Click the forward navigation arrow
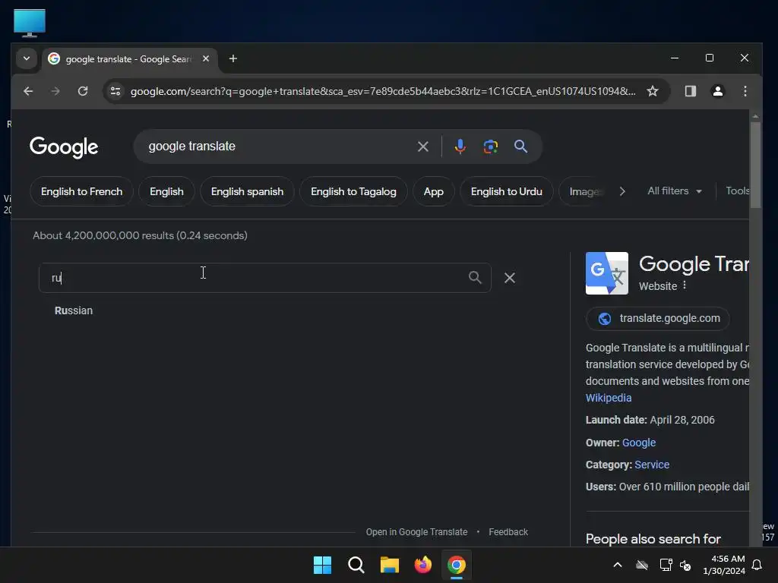 tap(55, 91)
